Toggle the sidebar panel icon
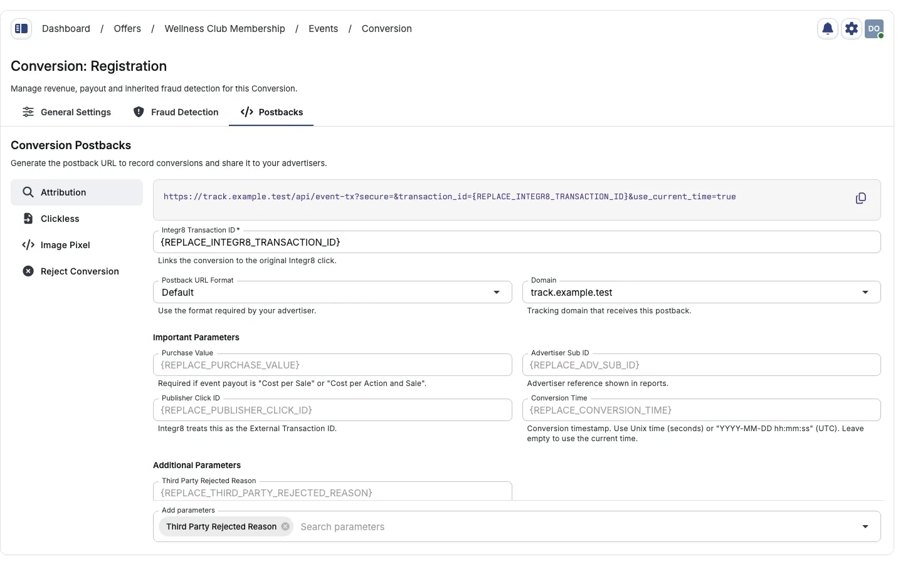This screenshot has width=903, height=564. point(21,28)
